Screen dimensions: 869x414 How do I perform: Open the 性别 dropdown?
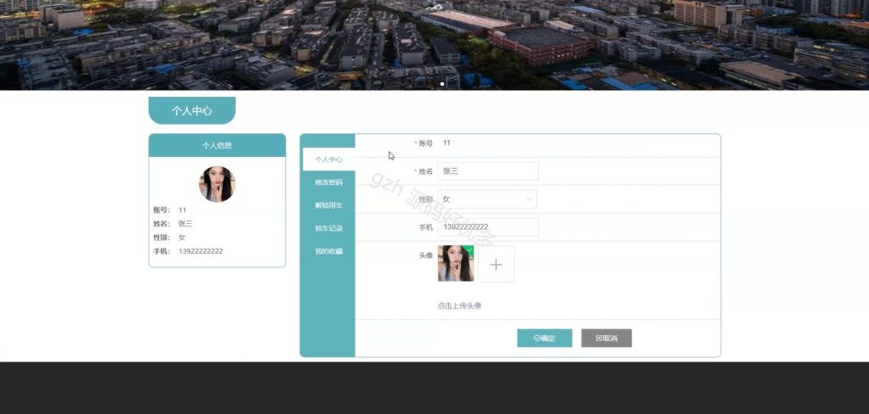487,199
